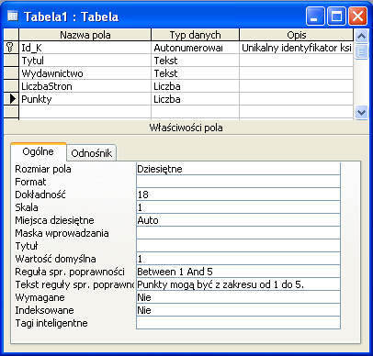Click the Tagi inteligentne property field
The image size is (373, 356).
(x=238, y=323)
